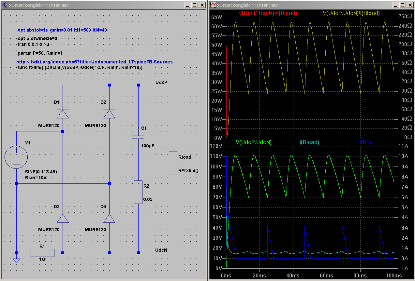
Task: Minimize the xBrueckengleichrichter.raw window
Action: click(396, 5)
